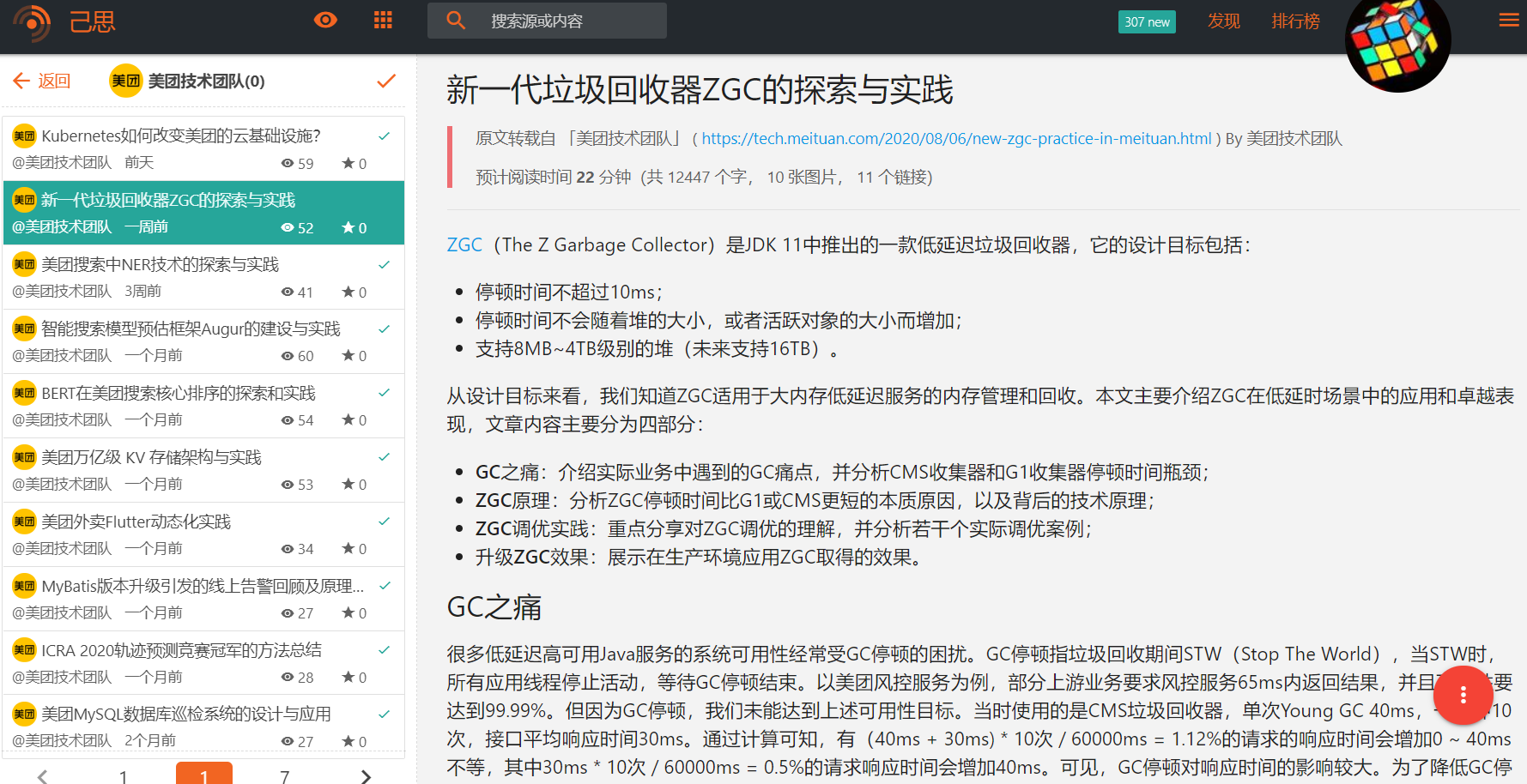Toggle read checkmark on NER article
Viewport: 1527px width, 784px height.
click(x=385, y=264)
